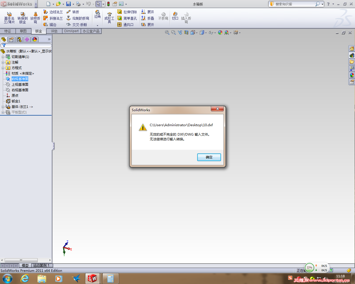
Task: Switch to the DimXpertManager tab icon
Action: [x=27, y=39]
